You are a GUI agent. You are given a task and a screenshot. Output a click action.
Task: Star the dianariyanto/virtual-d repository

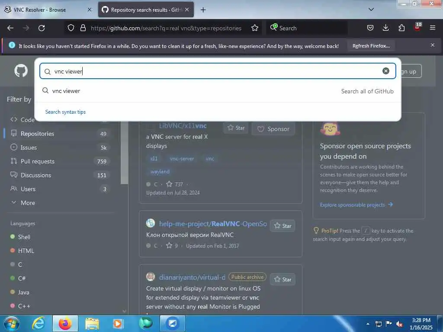tap(282, 280)
